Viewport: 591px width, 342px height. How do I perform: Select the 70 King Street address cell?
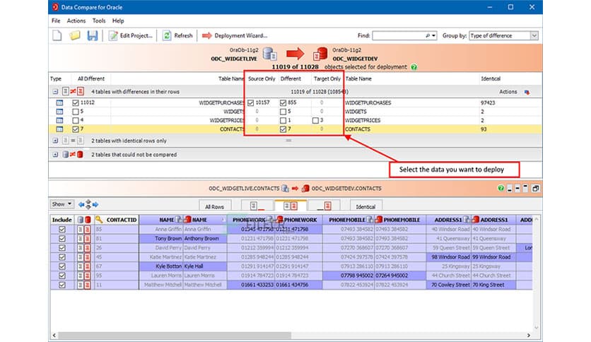(493, 285)
